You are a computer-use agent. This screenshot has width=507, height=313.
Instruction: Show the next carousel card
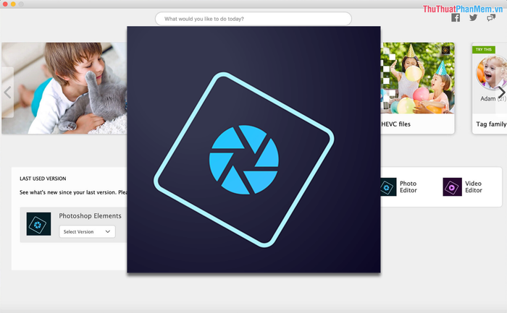[501, 93]
